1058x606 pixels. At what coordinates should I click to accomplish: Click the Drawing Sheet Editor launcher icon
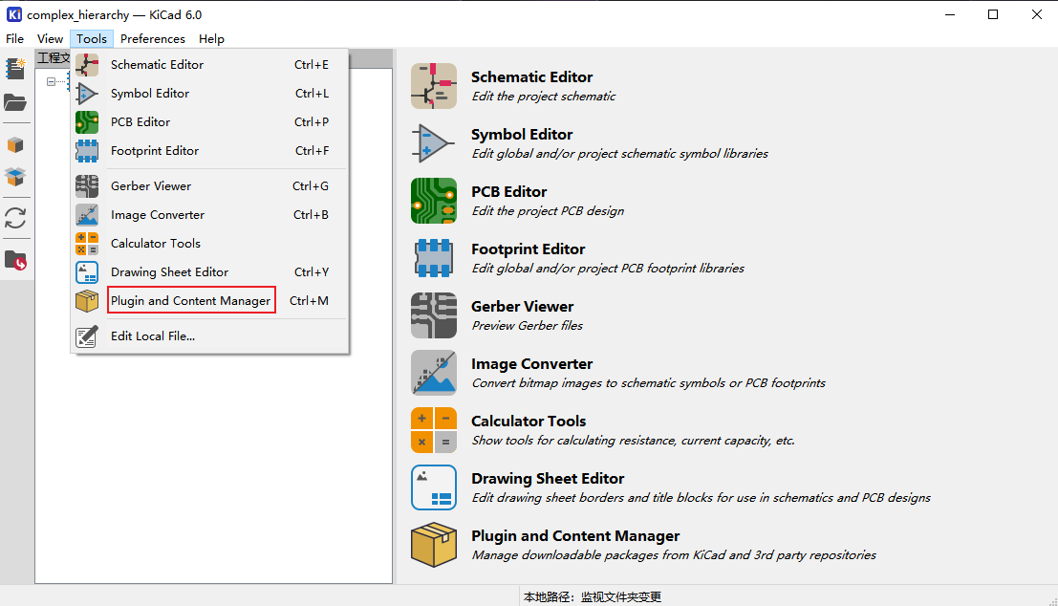tap(434, 487)
